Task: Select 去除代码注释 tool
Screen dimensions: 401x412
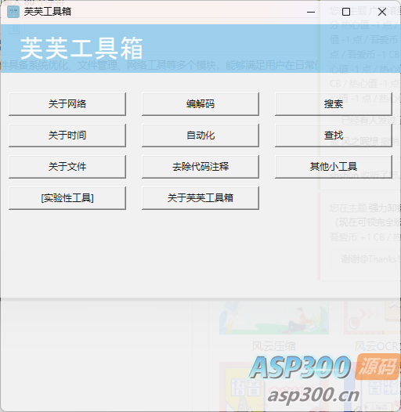Action: coord(200,167)
